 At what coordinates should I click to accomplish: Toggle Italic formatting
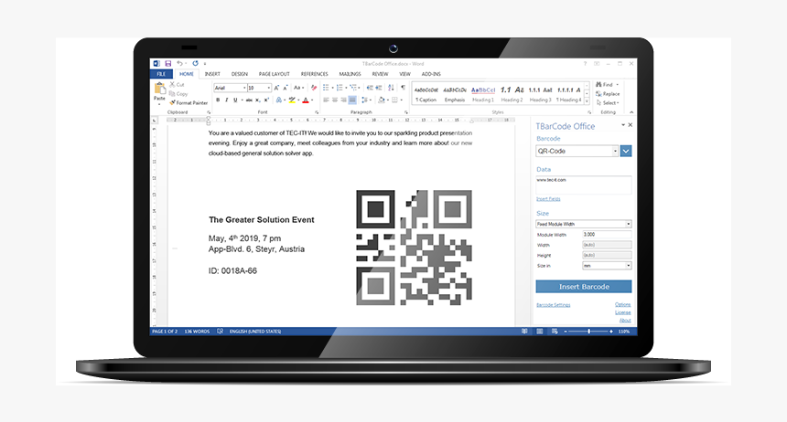pos(226,100)
